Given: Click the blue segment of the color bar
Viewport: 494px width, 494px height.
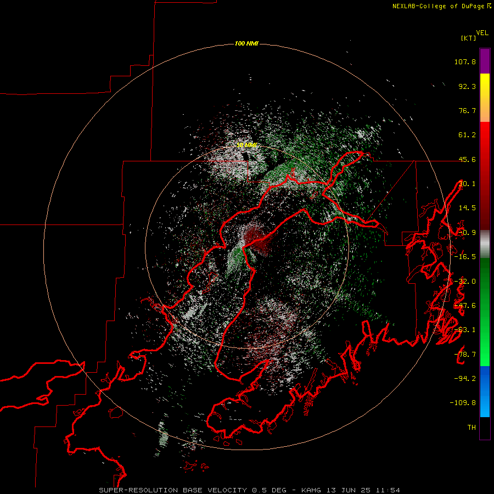Looking at the screenshot, I should click(x=485, y=391).
